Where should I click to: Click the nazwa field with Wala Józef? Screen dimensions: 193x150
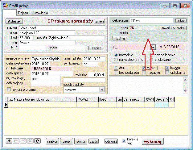click(62, 28)
